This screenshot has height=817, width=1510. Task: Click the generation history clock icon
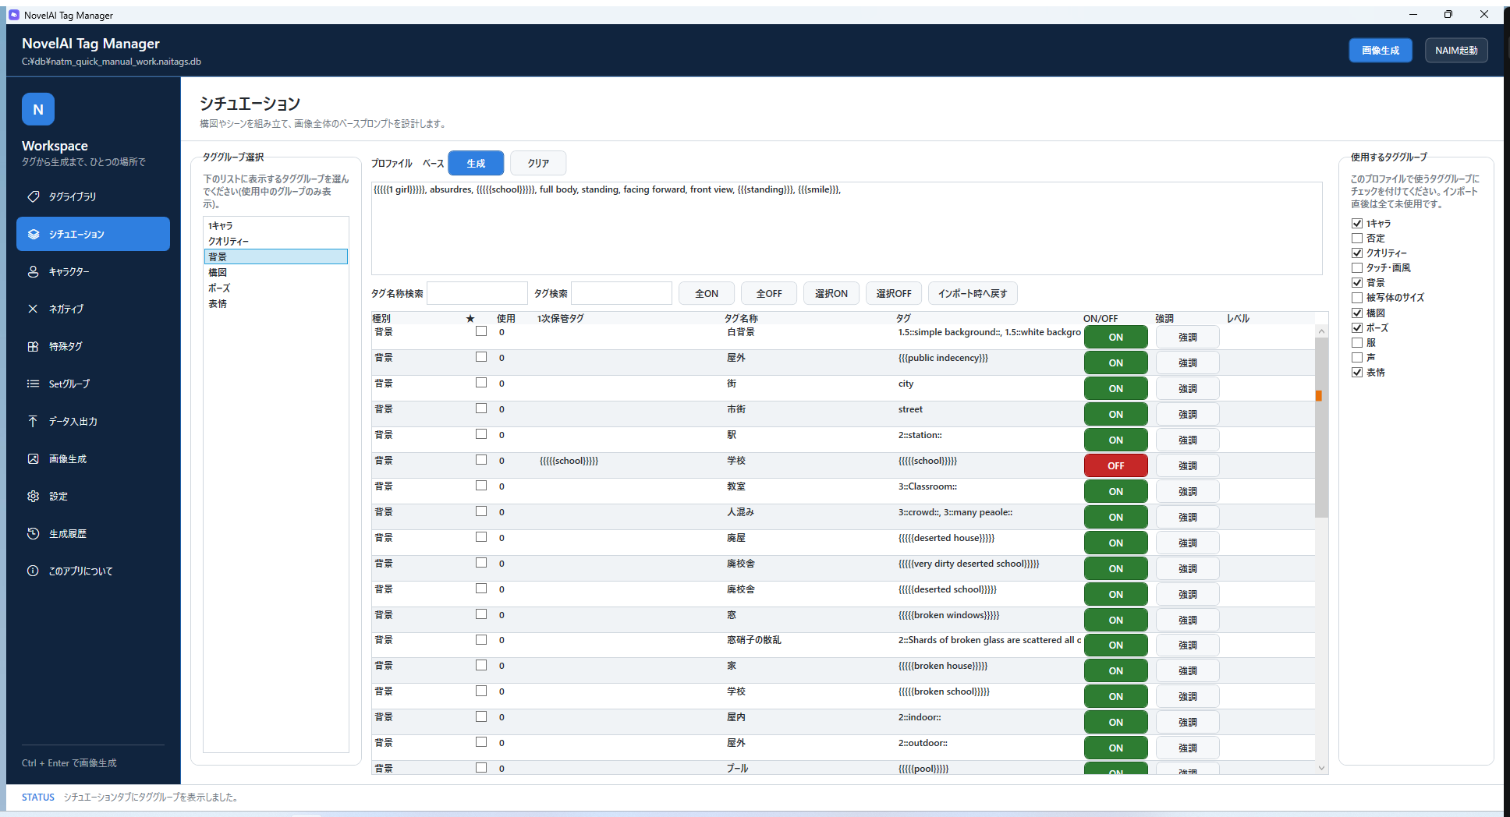click(x=33, y=533)
